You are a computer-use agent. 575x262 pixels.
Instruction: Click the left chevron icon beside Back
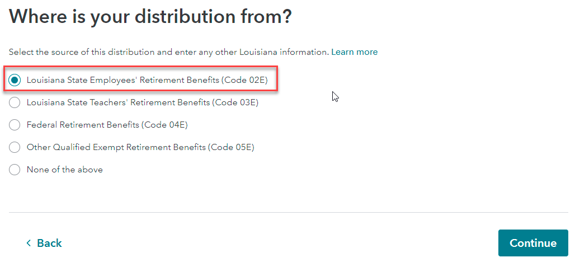(x=29, y=243)
